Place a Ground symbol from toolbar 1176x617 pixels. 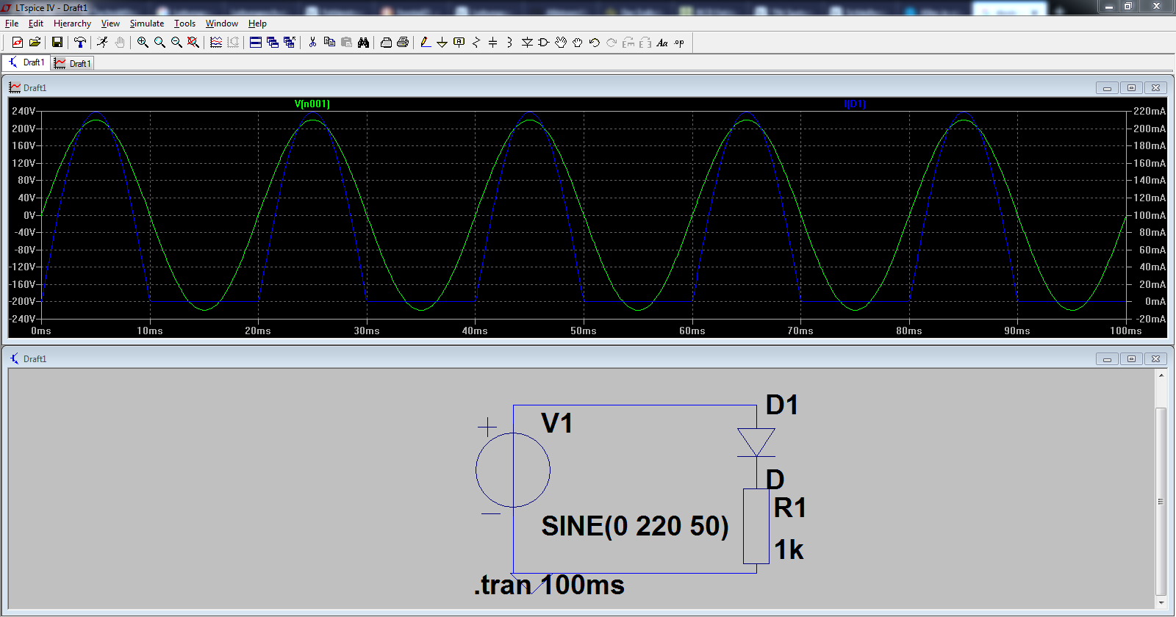click(x=442, y=43)
